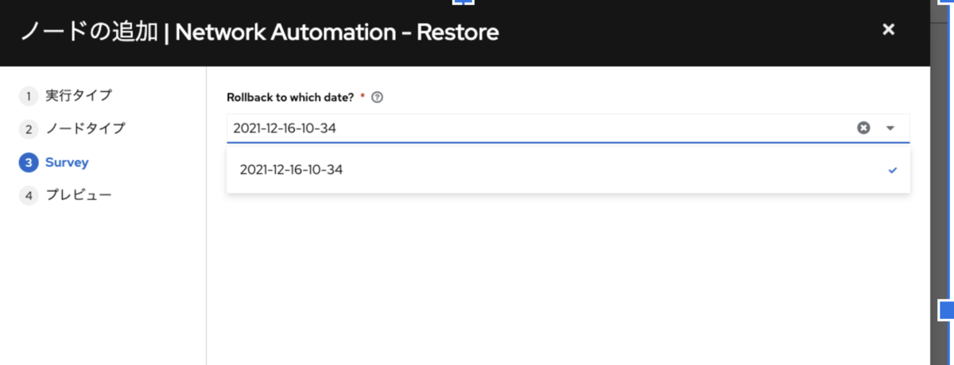Collapse the date dropdown using the caret arrow
This screenshot has height=365, width=954.
890,128
